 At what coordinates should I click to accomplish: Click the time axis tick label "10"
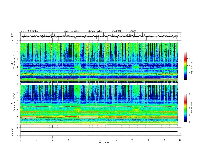180,140
